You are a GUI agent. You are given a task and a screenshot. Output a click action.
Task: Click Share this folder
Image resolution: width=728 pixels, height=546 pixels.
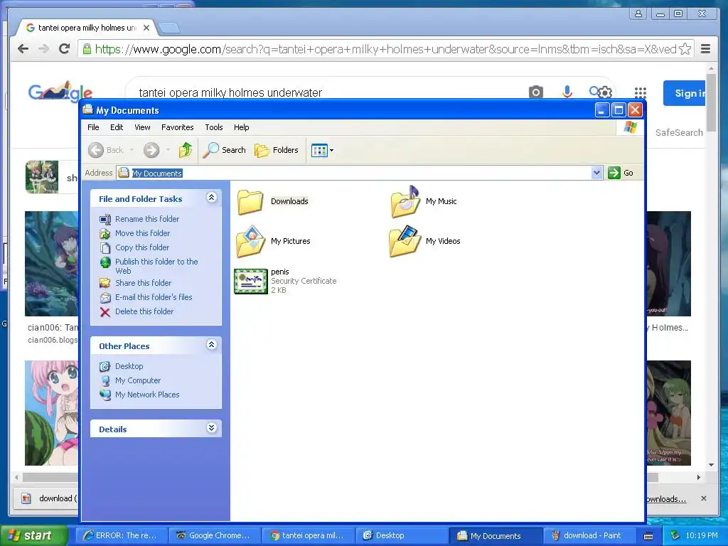143,283
